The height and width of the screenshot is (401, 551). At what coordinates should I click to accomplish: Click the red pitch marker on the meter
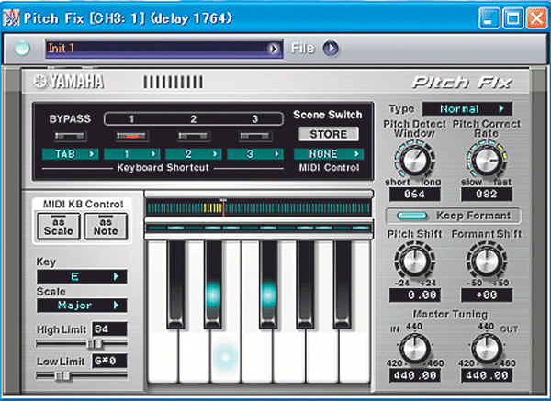pyautogui.click(x=223, y=208)
